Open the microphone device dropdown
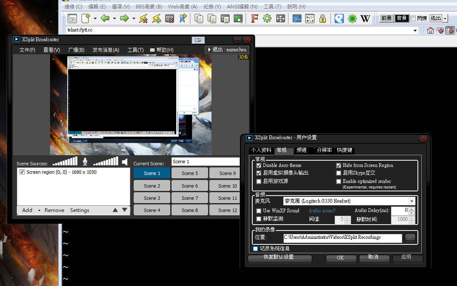The width and height of the screenshot is (457, 286). pos(412,201)
